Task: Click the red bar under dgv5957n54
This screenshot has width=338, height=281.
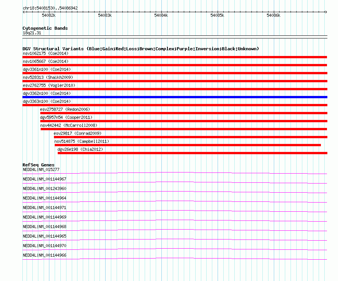Action: coord(184,121)
